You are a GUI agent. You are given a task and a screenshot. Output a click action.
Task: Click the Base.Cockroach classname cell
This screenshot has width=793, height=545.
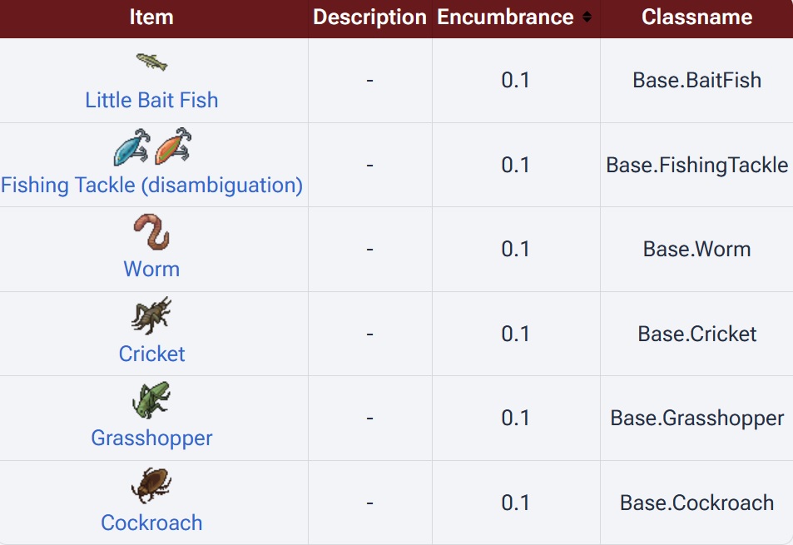[696, 503]
